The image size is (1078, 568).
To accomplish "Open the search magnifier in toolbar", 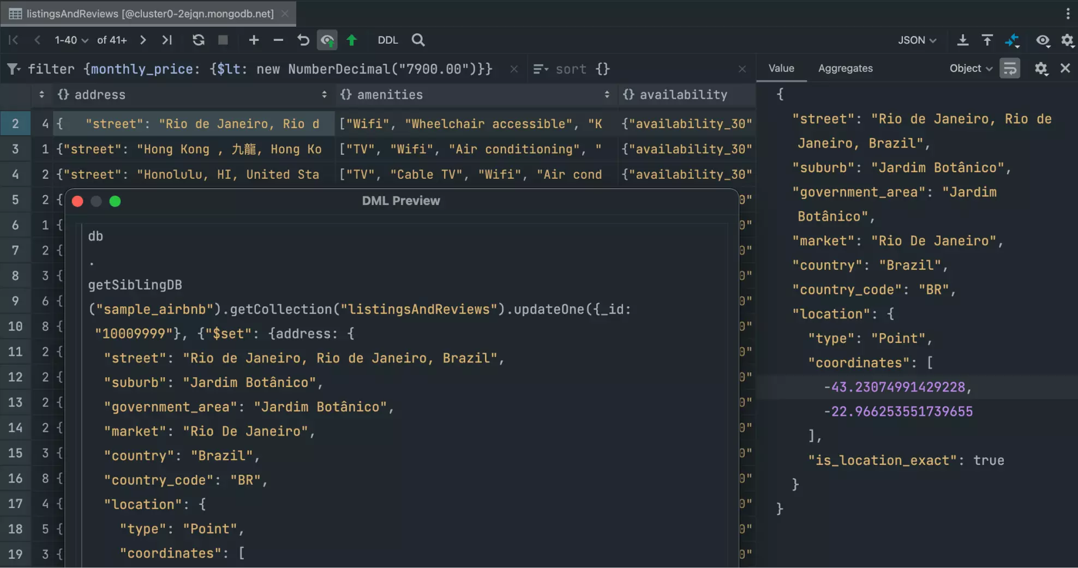I will point(418,40).
